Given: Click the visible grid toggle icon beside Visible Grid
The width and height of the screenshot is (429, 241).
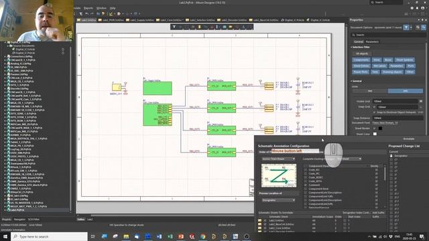Looking at the screenshot, I should 421,101.
